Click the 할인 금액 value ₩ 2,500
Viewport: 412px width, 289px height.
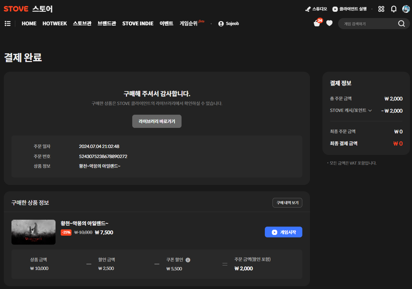(x=106, y=268)
